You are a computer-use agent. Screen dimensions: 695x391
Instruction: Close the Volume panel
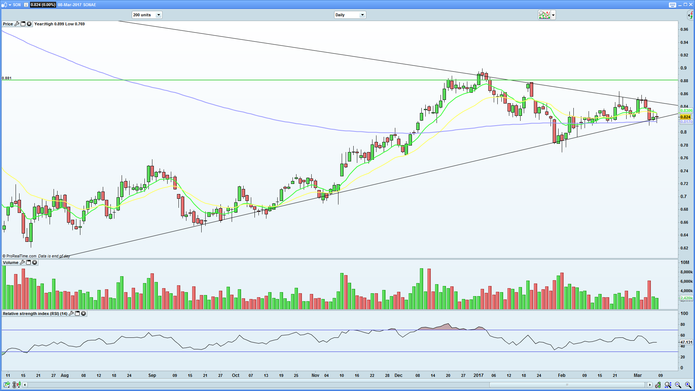35,262
